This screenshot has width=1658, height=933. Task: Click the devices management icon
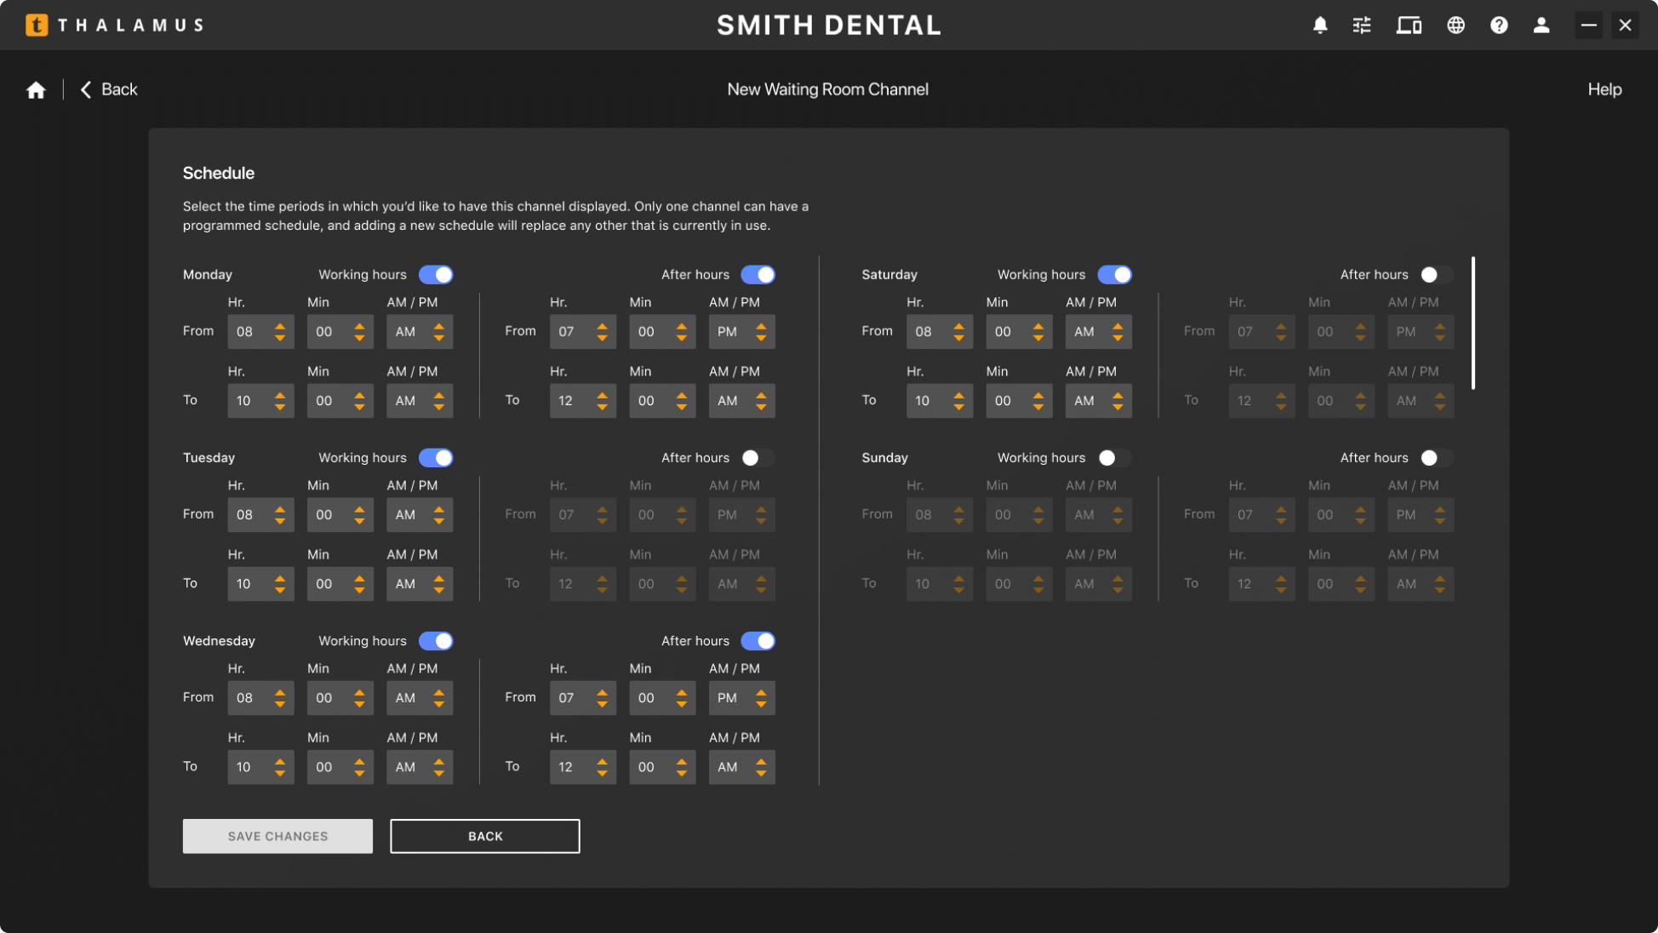[1409, 25]
